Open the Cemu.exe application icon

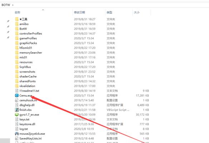pos(17,95)
